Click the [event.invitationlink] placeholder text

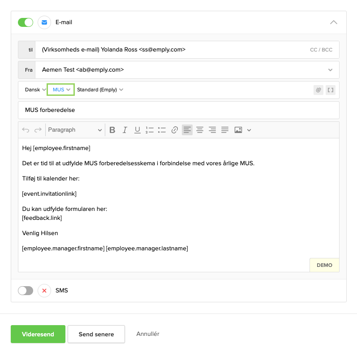click(49, 194)
